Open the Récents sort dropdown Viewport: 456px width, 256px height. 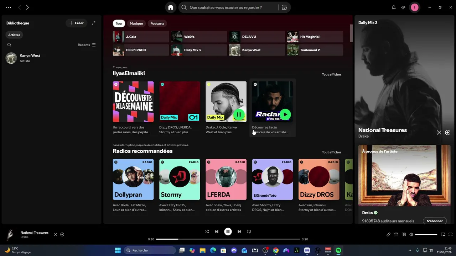tap(87, 45)
